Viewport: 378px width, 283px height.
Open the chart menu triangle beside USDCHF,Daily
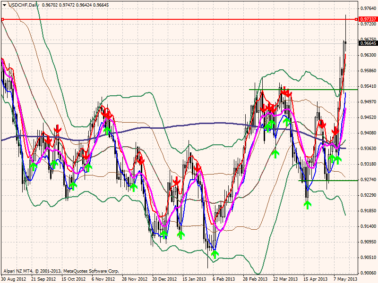[x=4, y=5]
